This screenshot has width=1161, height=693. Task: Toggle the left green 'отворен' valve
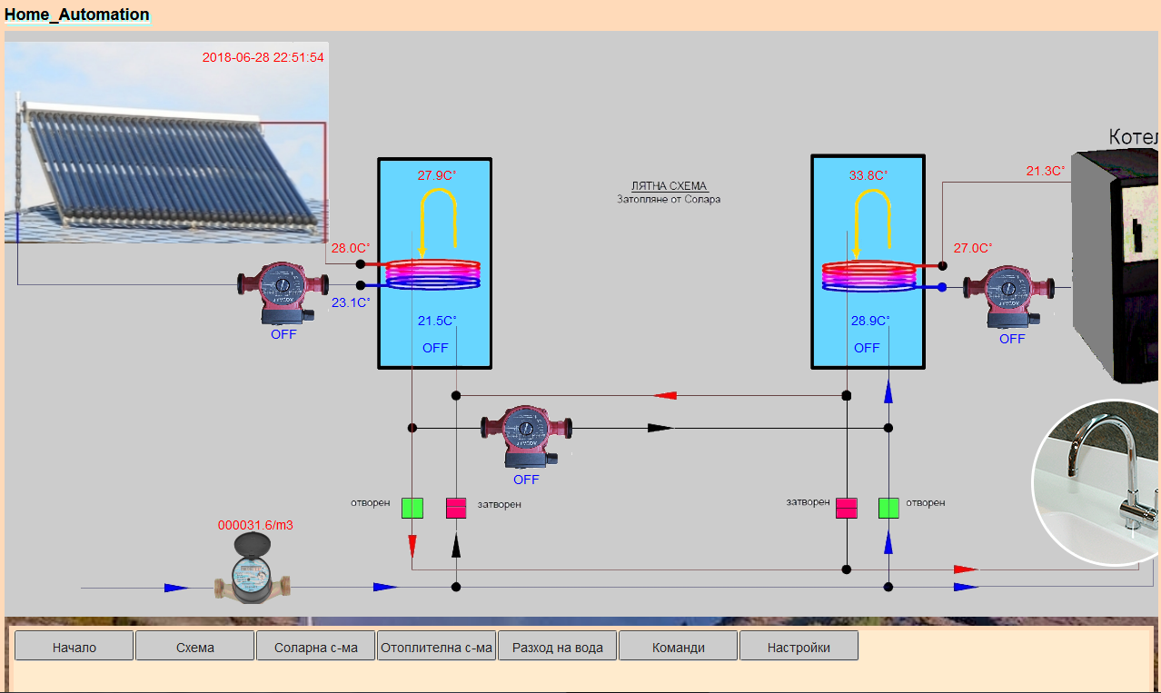412,508
